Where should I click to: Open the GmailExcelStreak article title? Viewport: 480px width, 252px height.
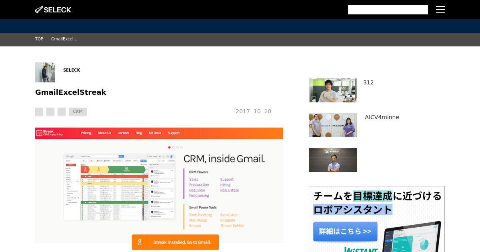[x=71, y=92]
